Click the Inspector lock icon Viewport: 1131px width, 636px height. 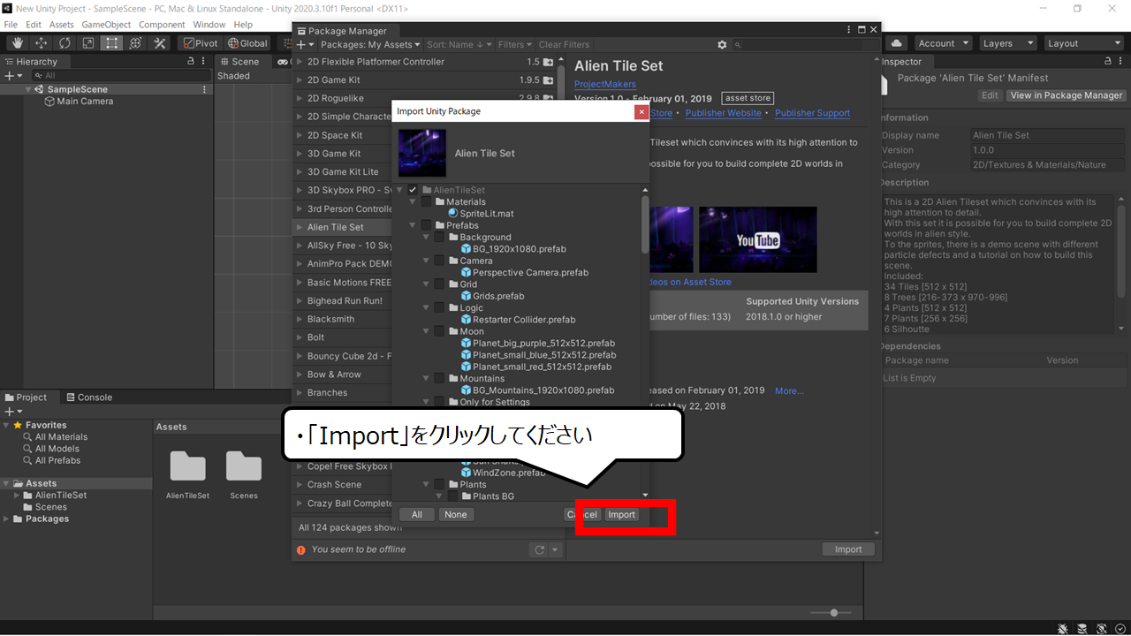[x=1108, y=62]
